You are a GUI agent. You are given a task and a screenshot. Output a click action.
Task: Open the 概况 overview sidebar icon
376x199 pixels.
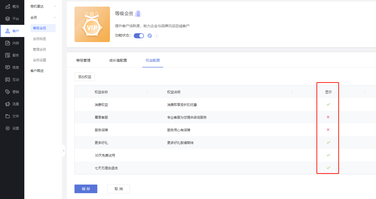click(x=8, y=7)
